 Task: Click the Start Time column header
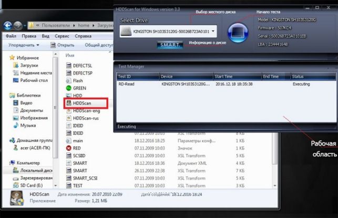(237, 77)
